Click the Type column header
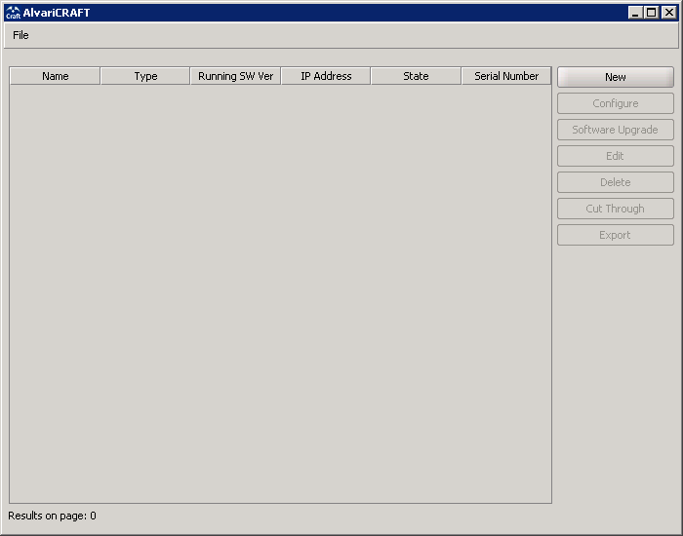 pos(145,76)
